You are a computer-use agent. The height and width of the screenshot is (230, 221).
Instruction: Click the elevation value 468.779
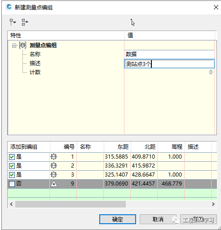click(x=172, y=184)
